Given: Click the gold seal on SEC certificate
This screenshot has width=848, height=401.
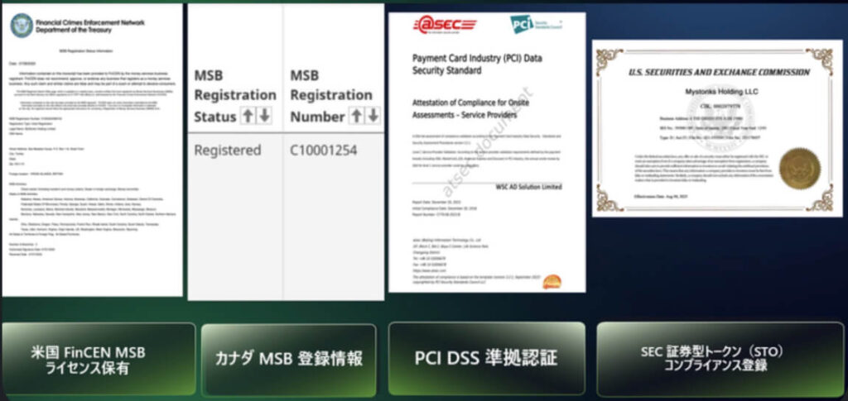Looking at the screenshot, I should [799, 169].
